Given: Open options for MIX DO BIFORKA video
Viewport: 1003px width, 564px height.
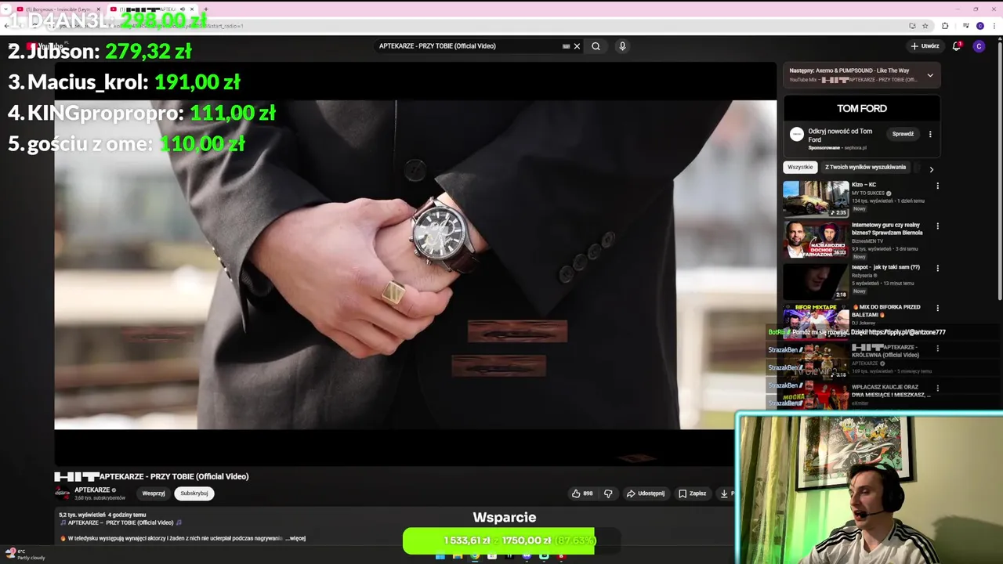Looking at the screenshot, I should pyautogui.click(x=937, y=309).
